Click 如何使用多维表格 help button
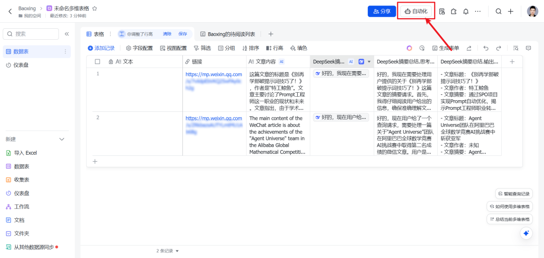Image resolution: width=544 pixels, height=258 pixels. [x=510, y=206]
